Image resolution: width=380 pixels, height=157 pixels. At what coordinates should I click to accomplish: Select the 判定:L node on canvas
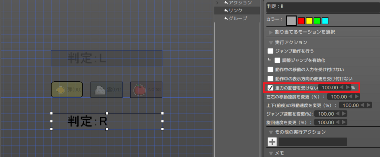[107, 58]
